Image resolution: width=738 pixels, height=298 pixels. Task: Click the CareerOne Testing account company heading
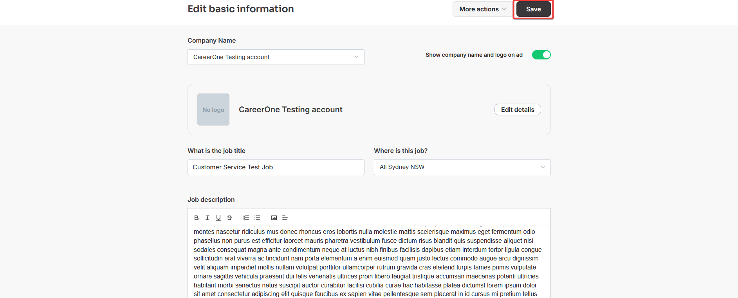[291, 110]
